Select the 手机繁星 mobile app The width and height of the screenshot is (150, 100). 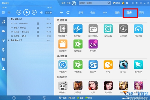pos(78,65)
